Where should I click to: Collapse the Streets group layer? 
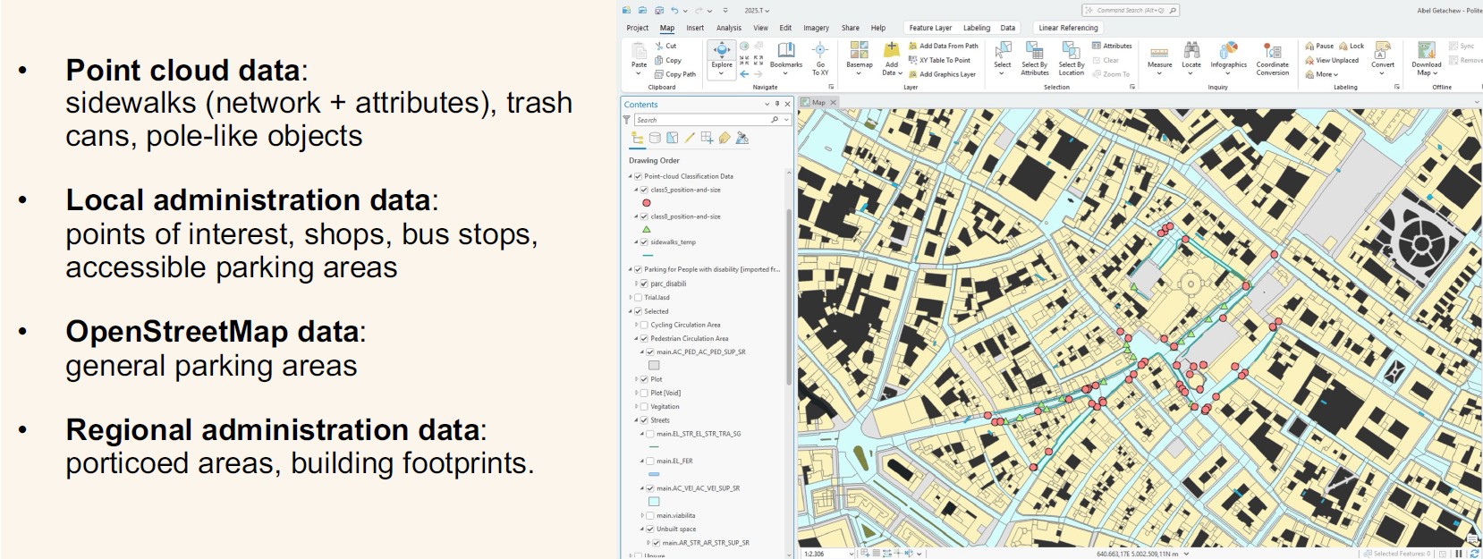pyautogui.click(x=636, y=420)
